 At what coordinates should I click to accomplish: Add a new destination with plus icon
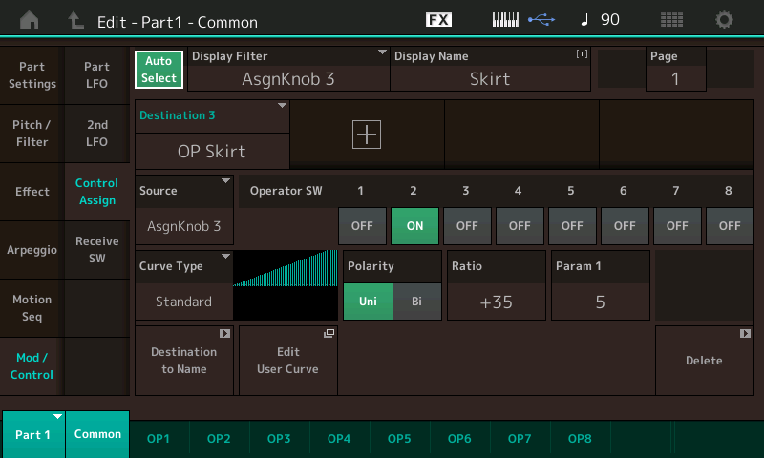click(x=367, y=135)
